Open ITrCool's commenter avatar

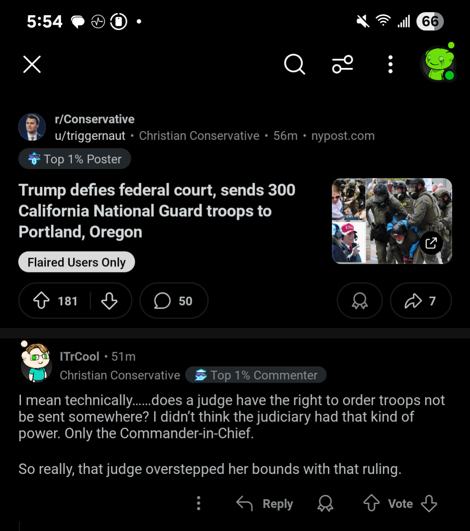click(37, 365)
